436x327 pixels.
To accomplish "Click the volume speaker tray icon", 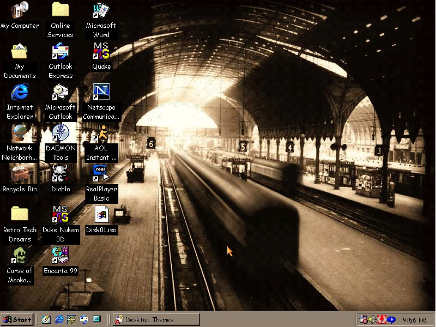I will point(373,319).
